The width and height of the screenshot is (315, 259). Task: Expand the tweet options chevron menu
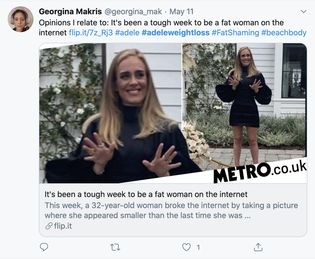(x=303, y=12)
